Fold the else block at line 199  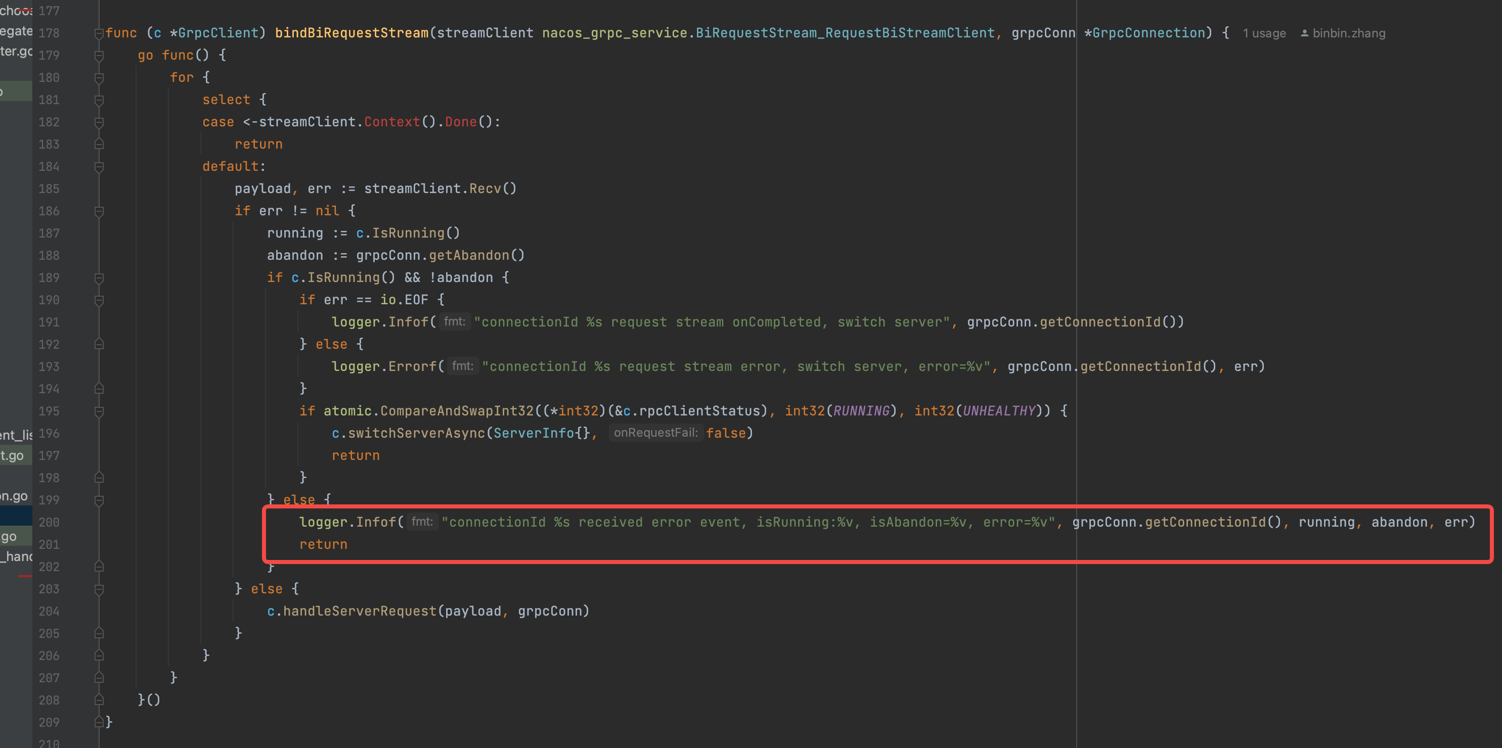click(x=99, y=500)
